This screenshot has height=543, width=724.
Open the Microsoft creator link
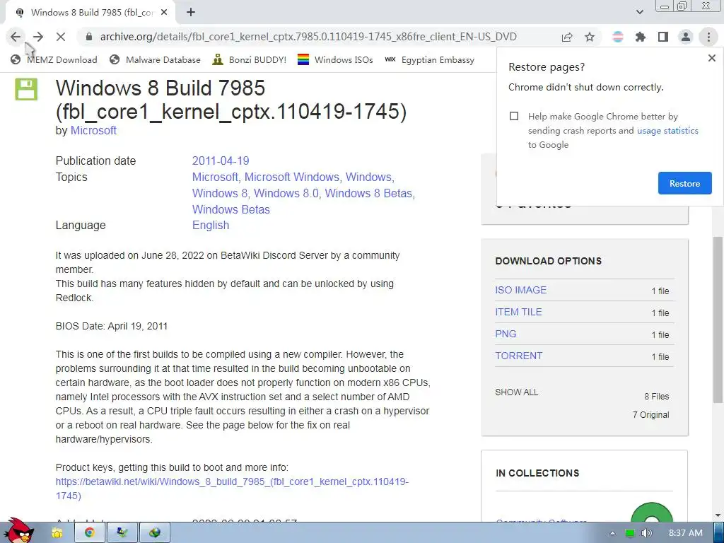click(x=93, y=131)
